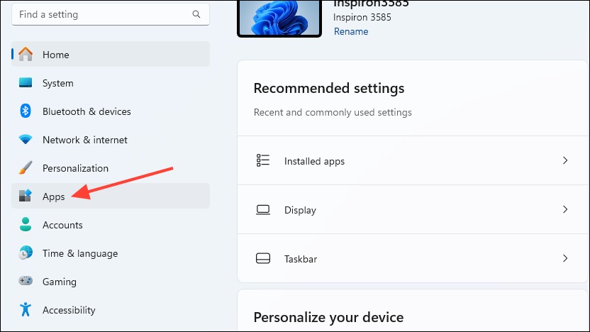Click the Home house icon
The image size is (590, 332).
(26, 54)
